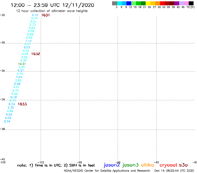
Task: Click the pink swatch in the color scale
Action: click(x=186, y=3)
